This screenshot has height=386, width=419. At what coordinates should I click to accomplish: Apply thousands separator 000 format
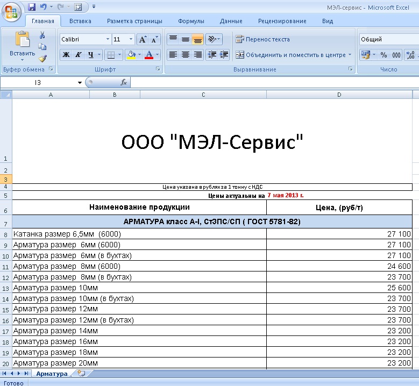coord(396,55)
